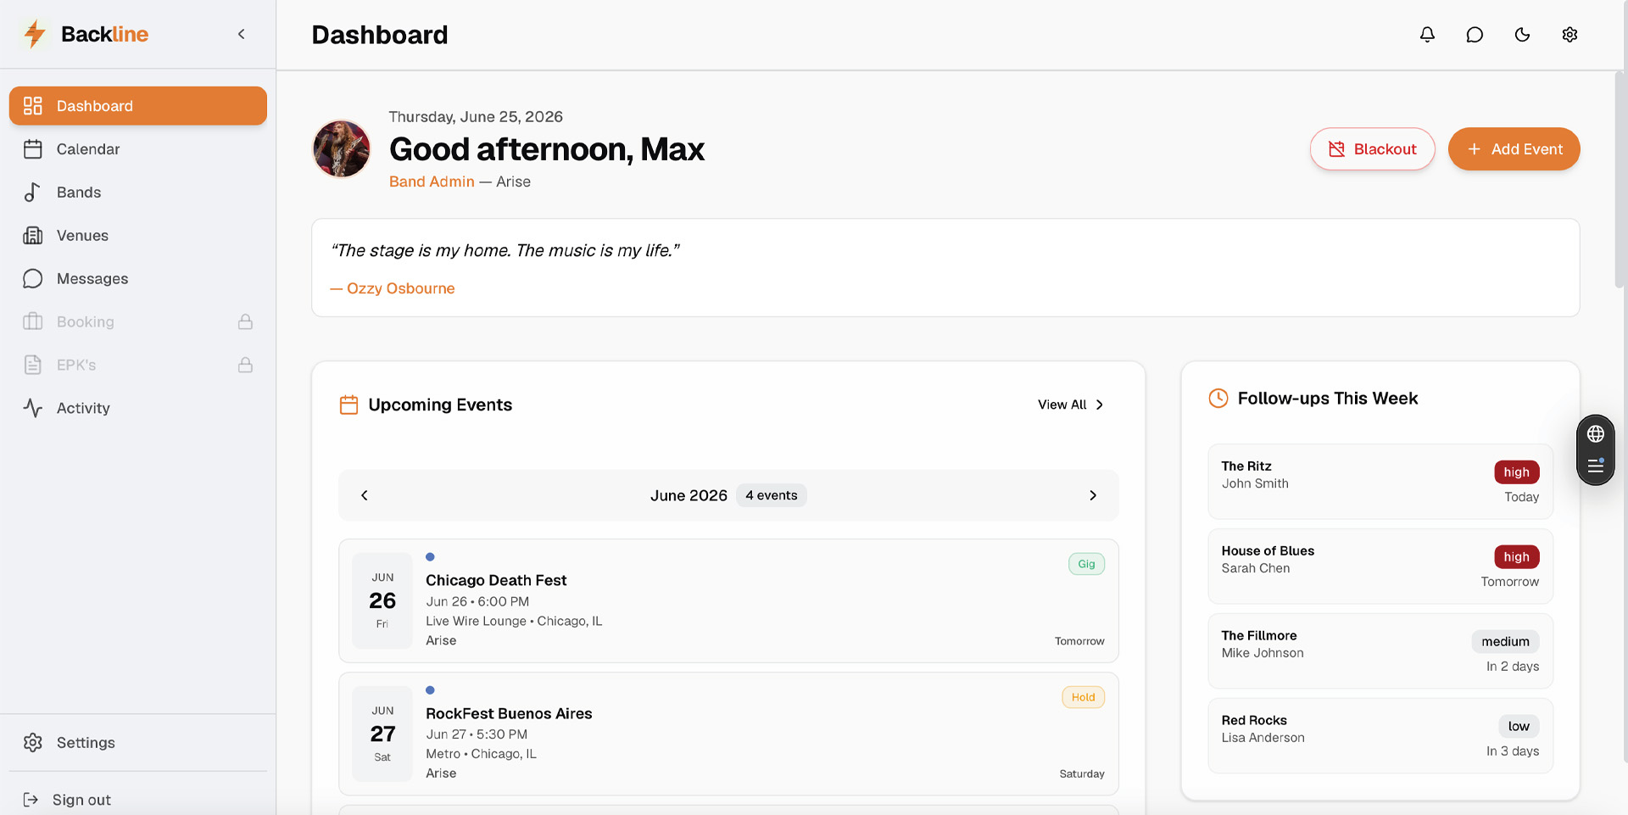Click the Ozzy Osbourne quote attribution
Image resolution: width=1628 pixels, height=815 pixels.
tap(393, 288)
